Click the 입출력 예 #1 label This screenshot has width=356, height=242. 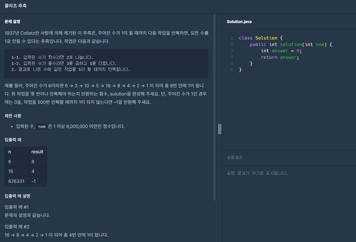click(x=17, y=207)
